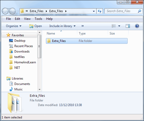The width and height of the screenshot is (144, 121).
Task: Click the HomeAndLearn folder icon
Action: (11, 62)
